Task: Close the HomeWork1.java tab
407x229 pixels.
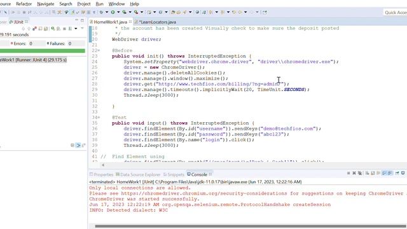Action: [130, 22]
